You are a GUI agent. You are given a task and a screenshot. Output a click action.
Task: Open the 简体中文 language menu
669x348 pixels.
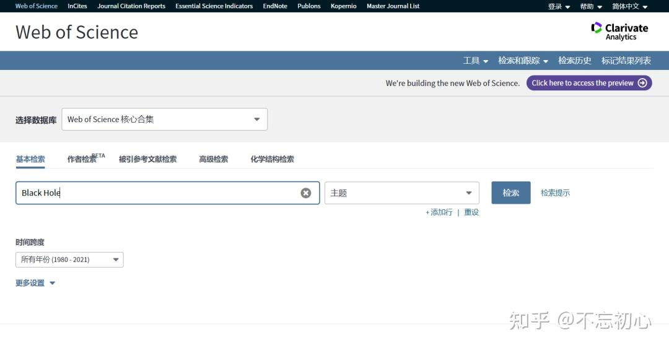coord(630,6)
